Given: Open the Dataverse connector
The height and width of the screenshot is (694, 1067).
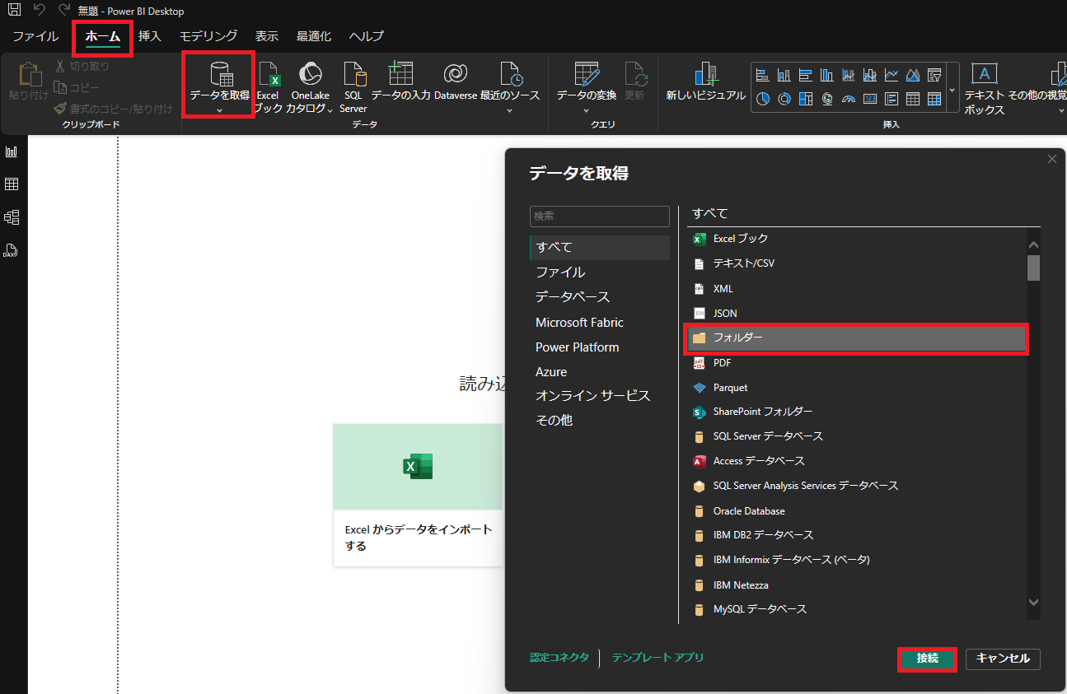Looking at the screenshot, I should (456, 81).
